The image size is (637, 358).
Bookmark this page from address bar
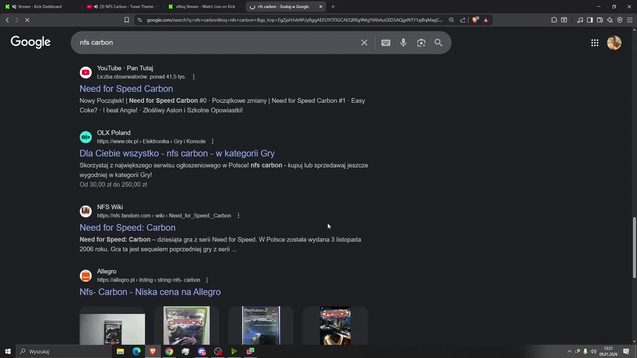(x=126, y=20)
